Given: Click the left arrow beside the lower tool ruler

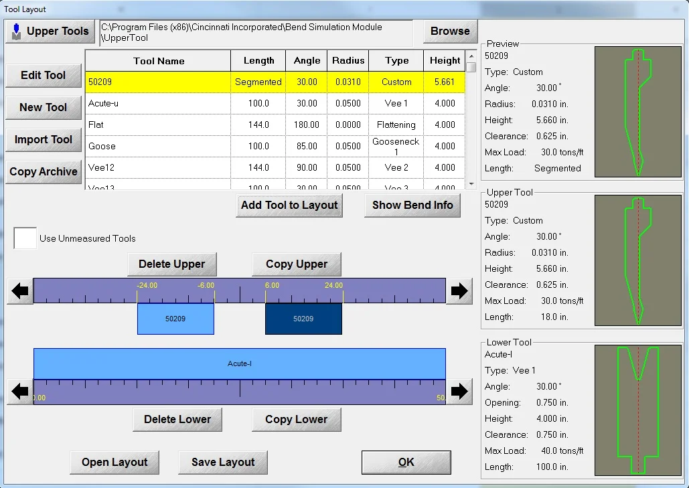Looking at the screenshot, I should pos(19,392).
